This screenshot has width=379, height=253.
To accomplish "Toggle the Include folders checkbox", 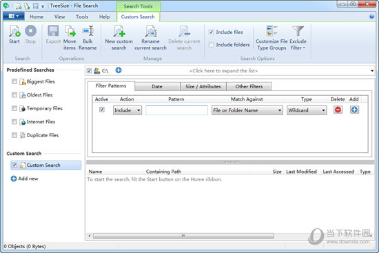I will coord(212,45).
